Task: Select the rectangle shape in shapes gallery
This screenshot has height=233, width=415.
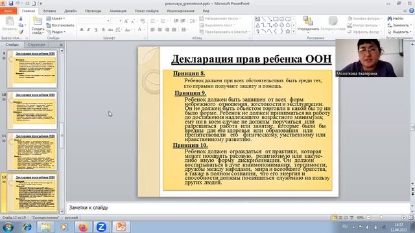Action: point(276,19)
